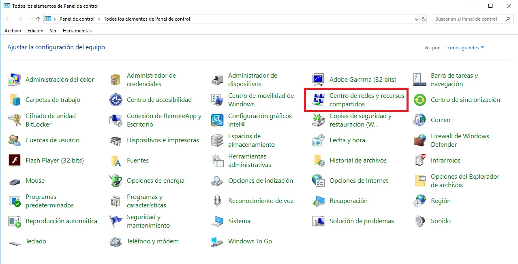Open the Sonido speaker icon
The height and width of the screenshot is (264, 518).
coord(420,221)
